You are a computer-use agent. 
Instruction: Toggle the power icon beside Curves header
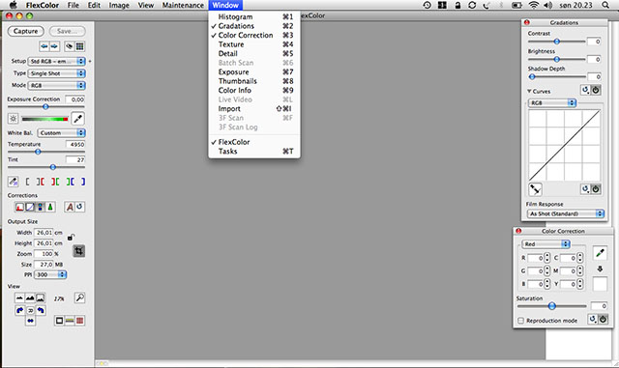(596, 90)
